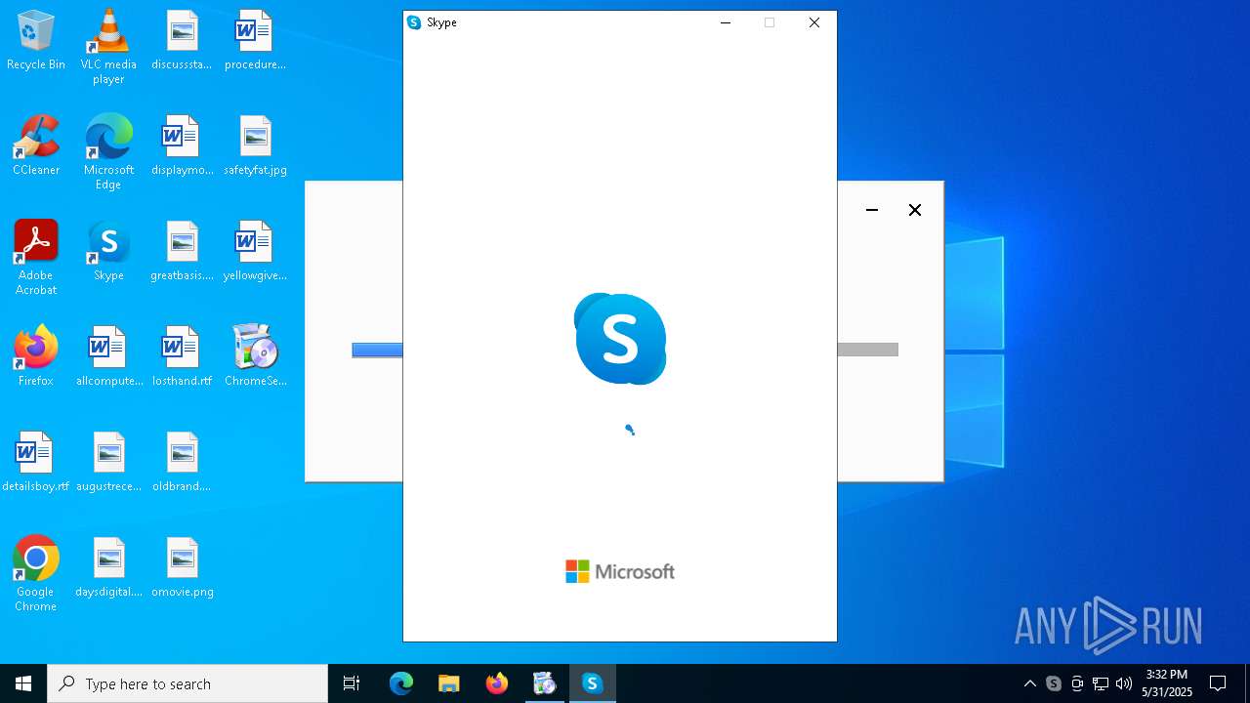Screen dimensions: 1250x703
Task: Open Edge from the taskbar
Action: point(401,683)
